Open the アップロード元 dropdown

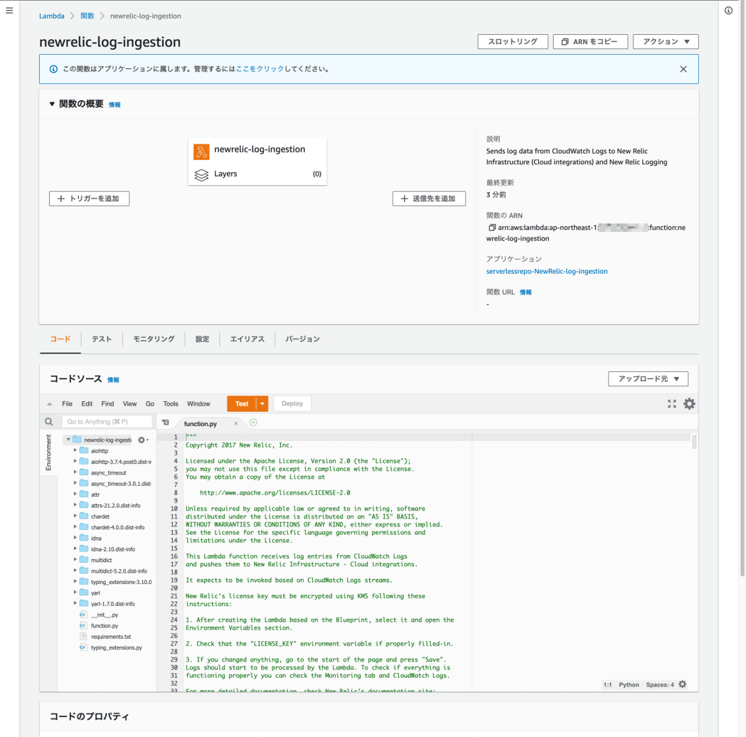coord(648,379)
